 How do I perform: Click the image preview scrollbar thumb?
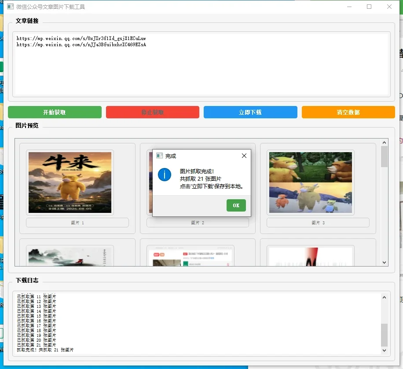coord(384,157)
